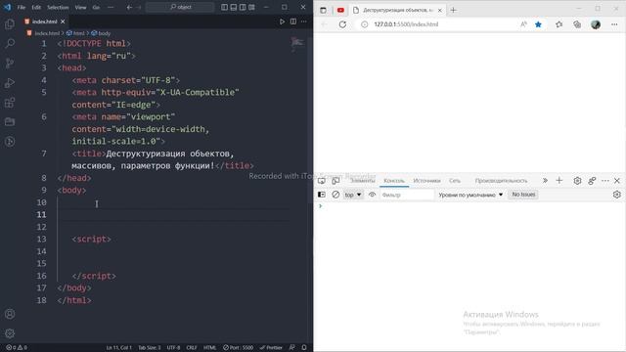Toggle Read Aloud icon in the address bar
The image size is (626, 352).
523,24
